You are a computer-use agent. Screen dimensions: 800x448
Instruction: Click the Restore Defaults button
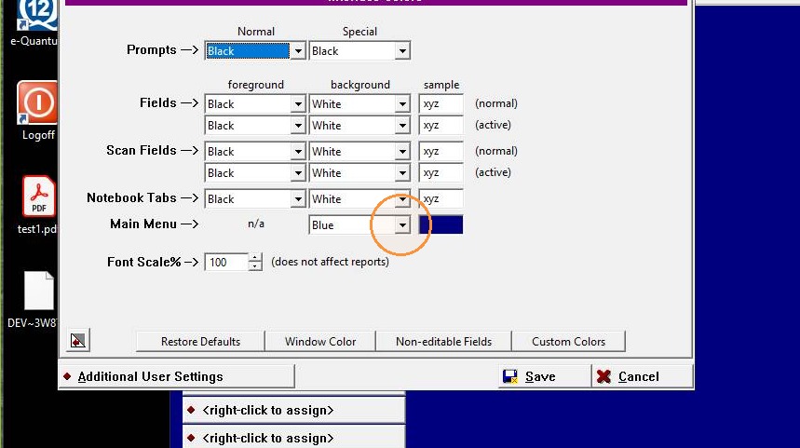tap(200, 342)
